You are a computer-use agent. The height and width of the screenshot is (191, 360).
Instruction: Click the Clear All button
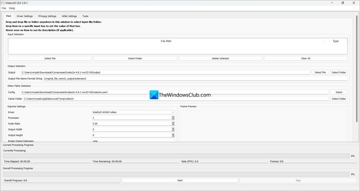(305, 59)
